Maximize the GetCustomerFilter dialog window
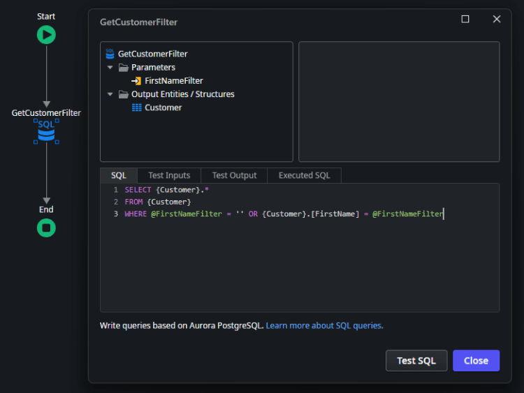This screenshot has width=524, height=393. tap(465, 20)
